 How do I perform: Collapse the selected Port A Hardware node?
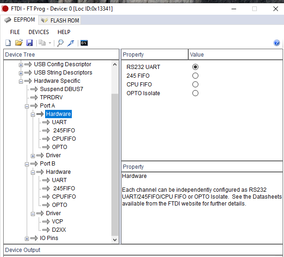[x=33, y=114]
